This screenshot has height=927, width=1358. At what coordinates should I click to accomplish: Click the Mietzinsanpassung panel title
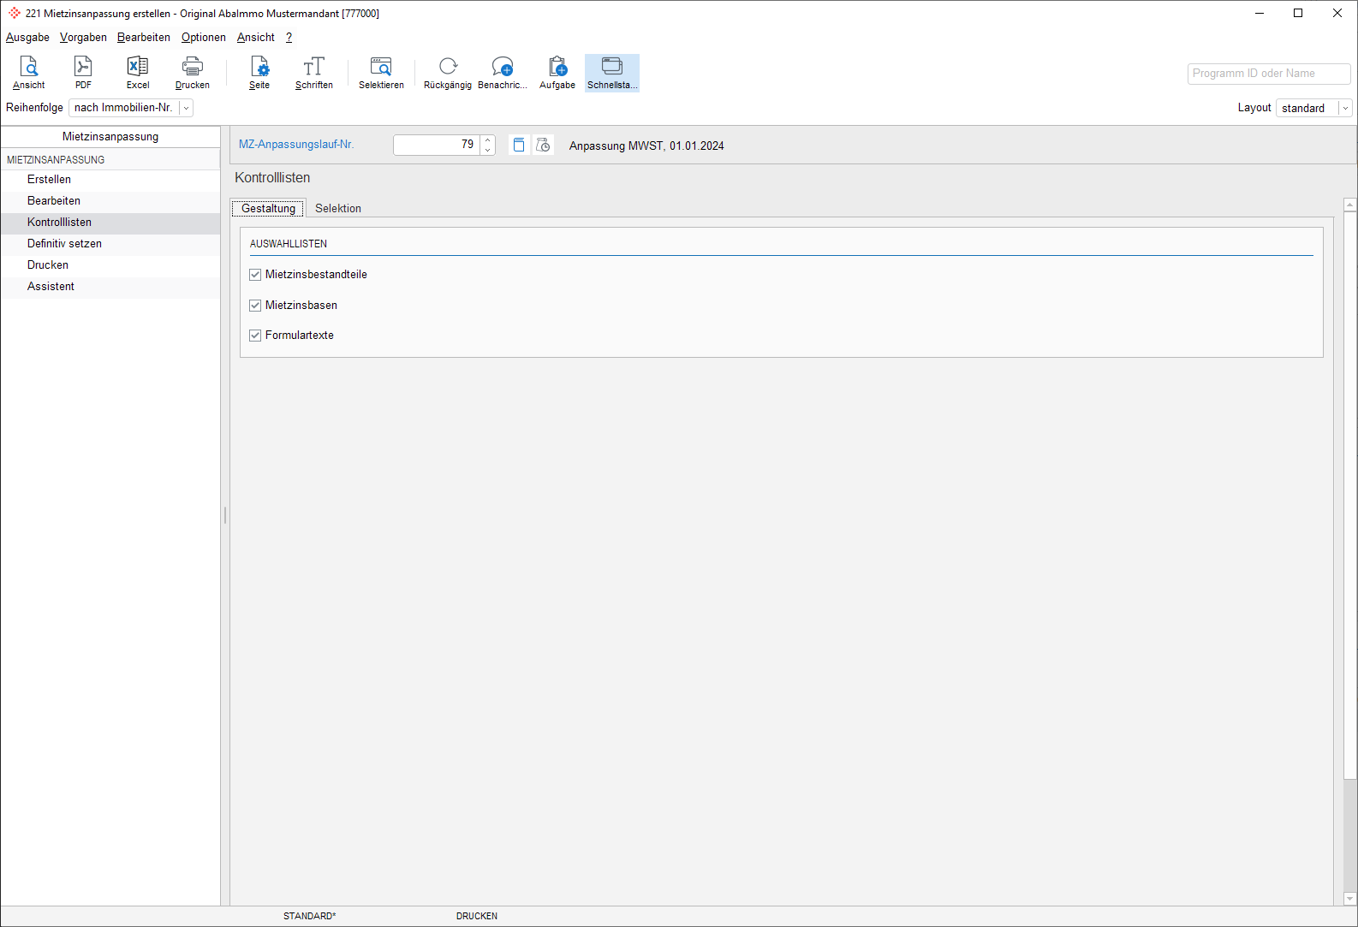coord(110,137)
